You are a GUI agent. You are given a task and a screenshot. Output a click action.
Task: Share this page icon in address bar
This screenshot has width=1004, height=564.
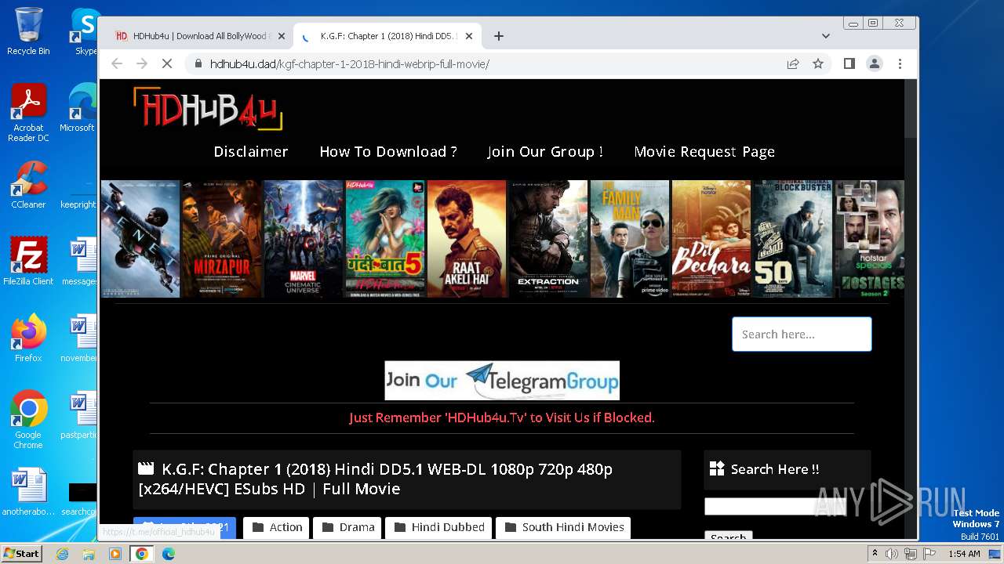pyautogui.click(x=793, y=63)
